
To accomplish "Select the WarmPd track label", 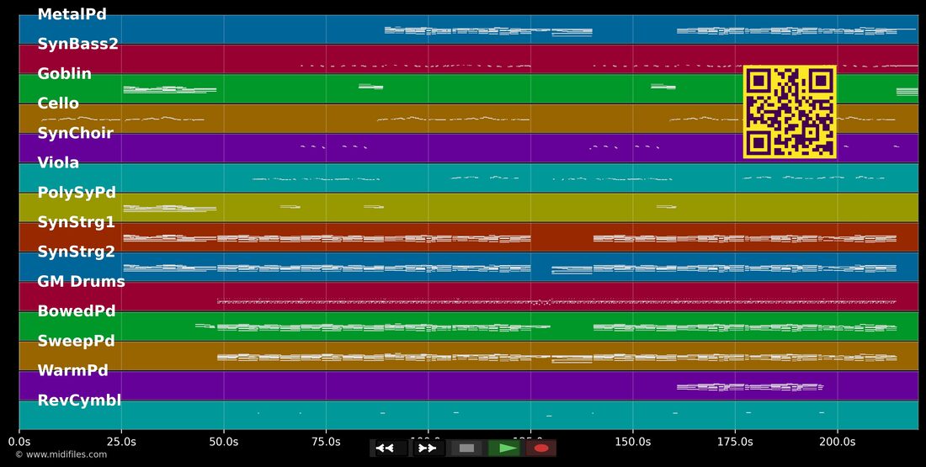I will coord(72,371).
